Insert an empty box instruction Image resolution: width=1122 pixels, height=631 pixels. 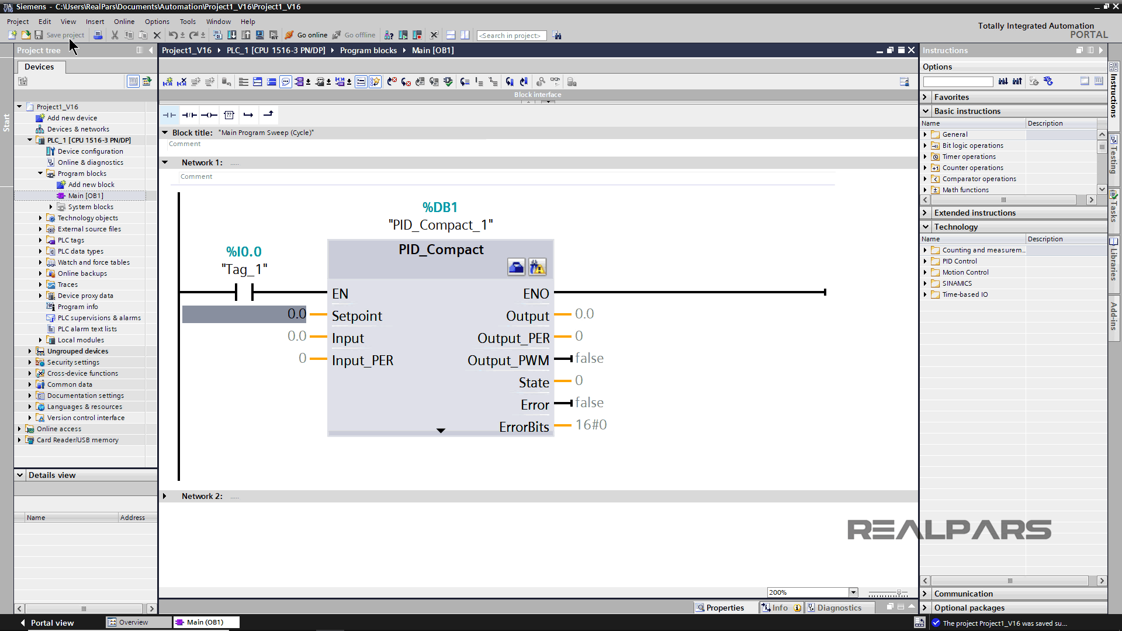[x=229, y=115]
